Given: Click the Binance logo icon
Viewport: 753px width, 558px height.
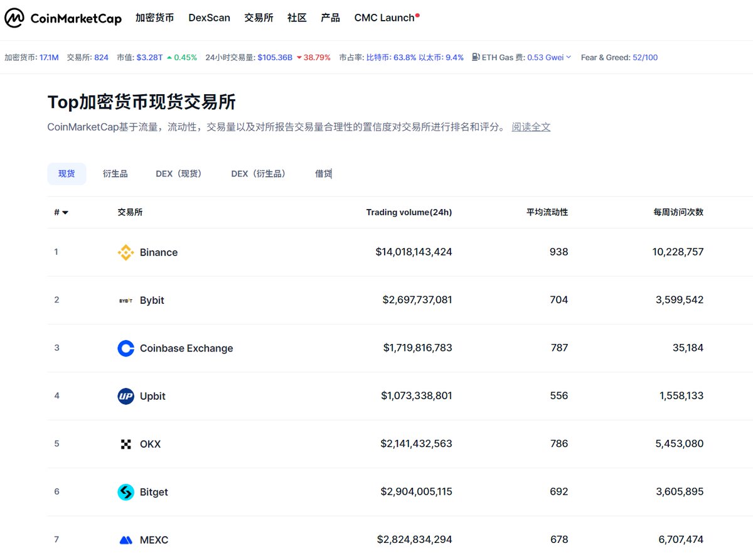Looking at the screenshot, I should pos(125,252).
